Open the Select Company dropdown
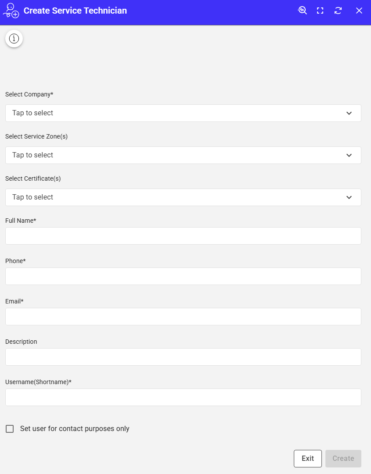Viewport: 371px width, 474px height. pyautogui.click(x=183, y=113)
